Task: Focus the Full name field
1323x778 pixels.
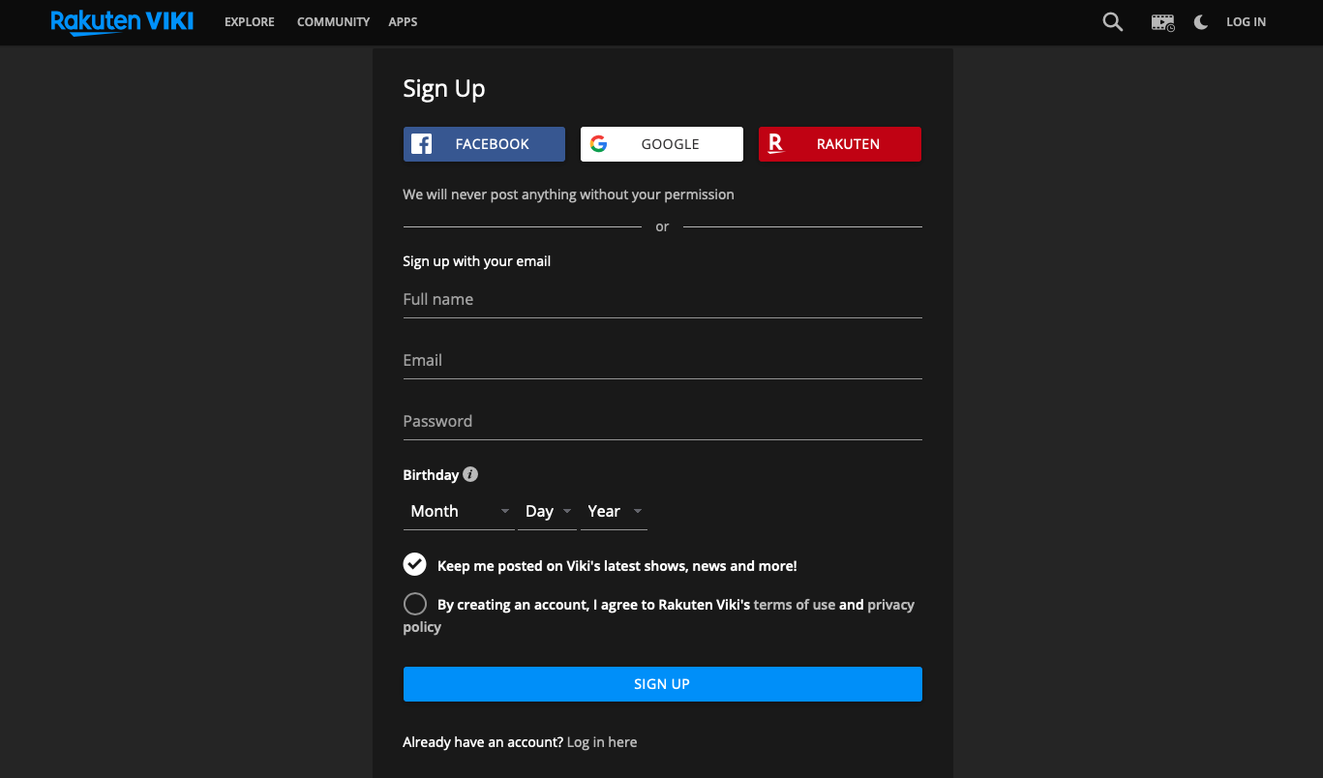Action: pos(662,300)
